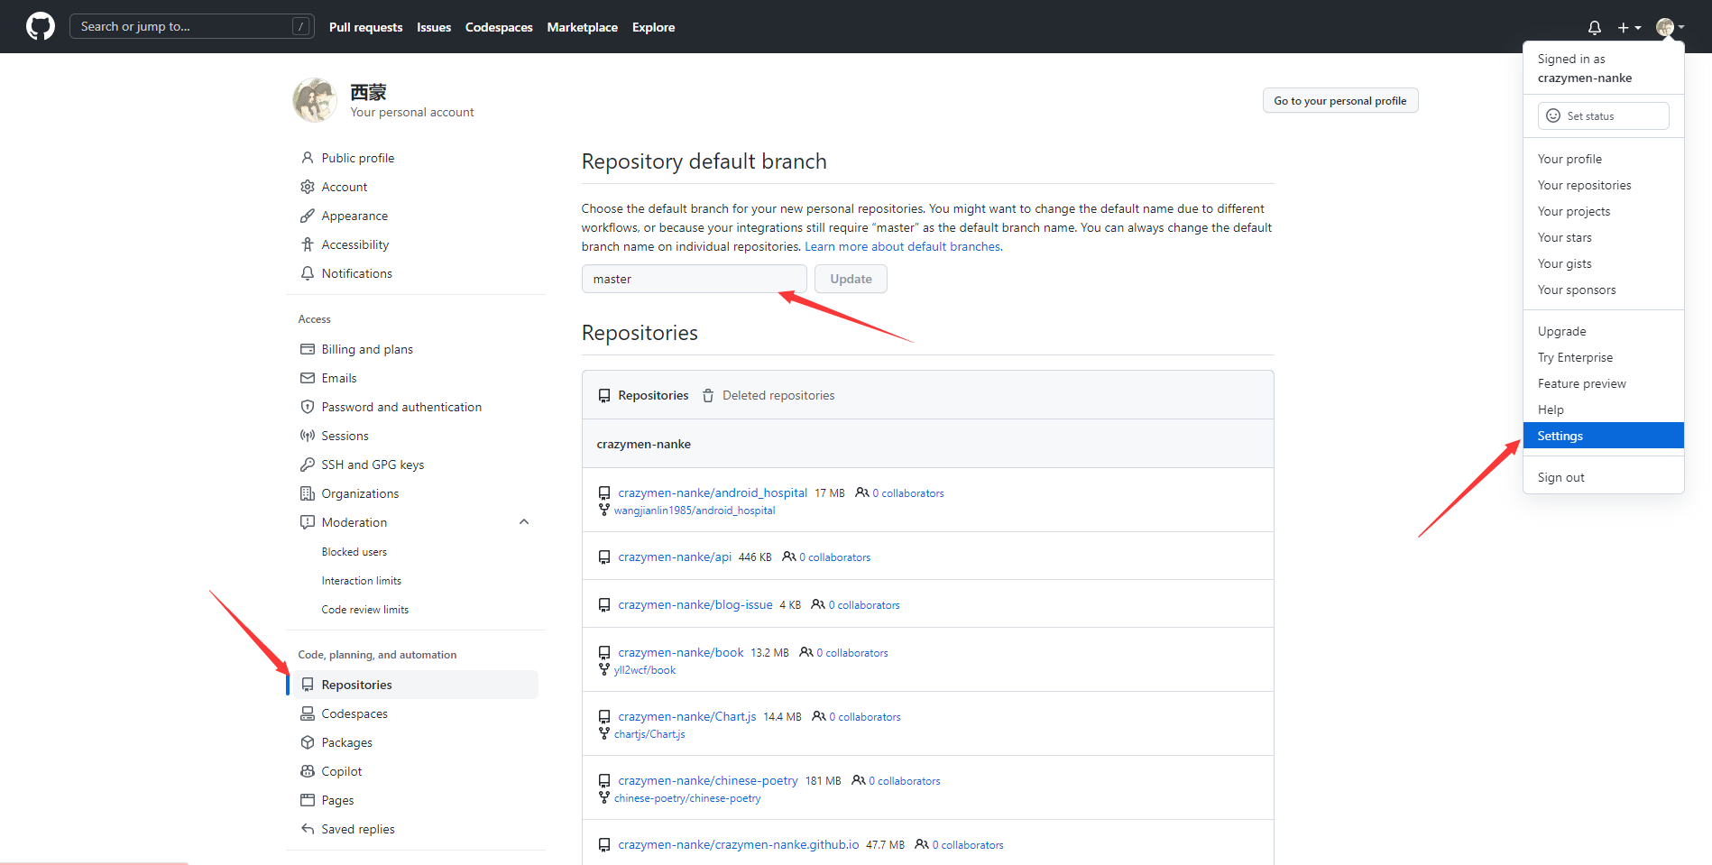Click the Public profile person icon
Screen dimensions: 1712x865
308,158
